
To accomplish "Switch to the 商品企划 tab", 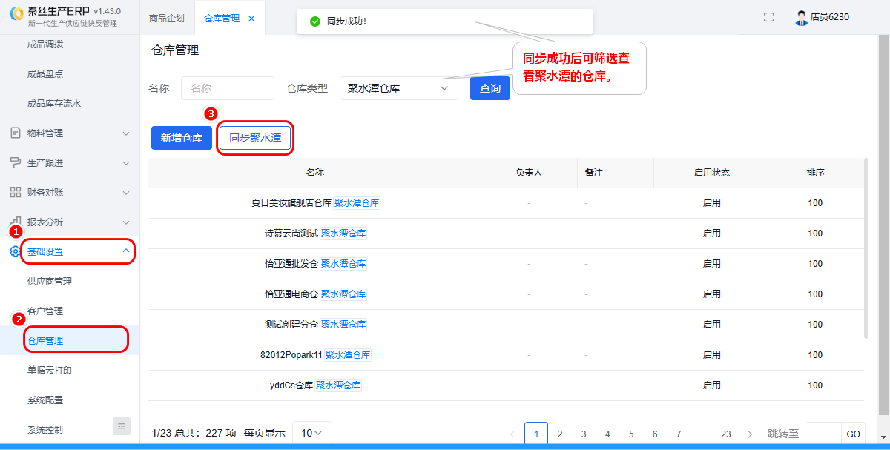I will point(166,19).
